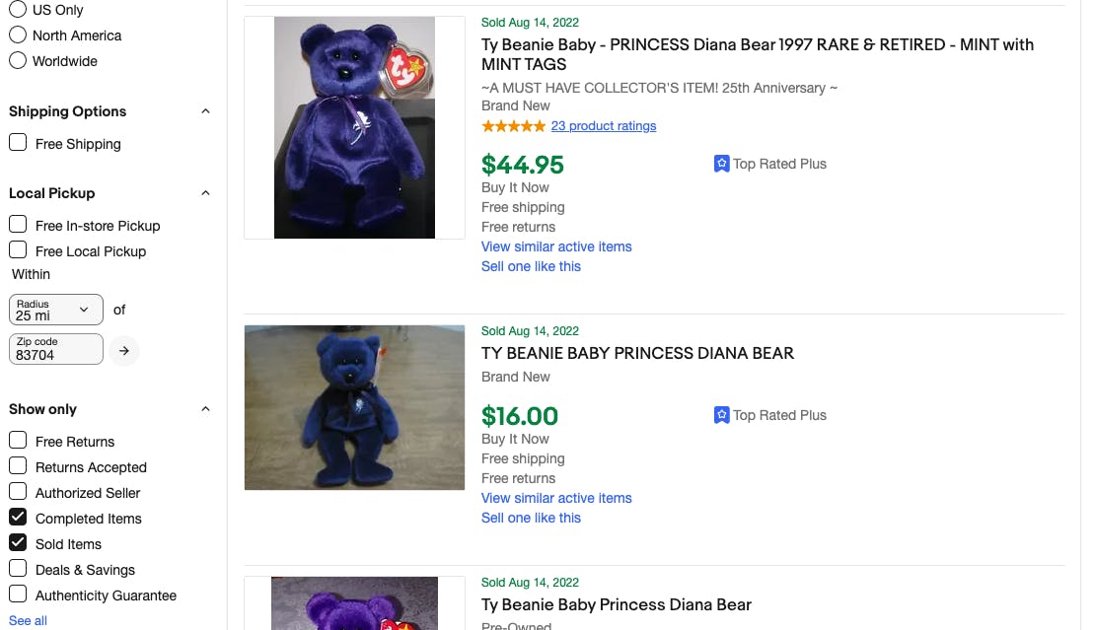Collapse the Shipping Options section

click(x=205, y=111)
